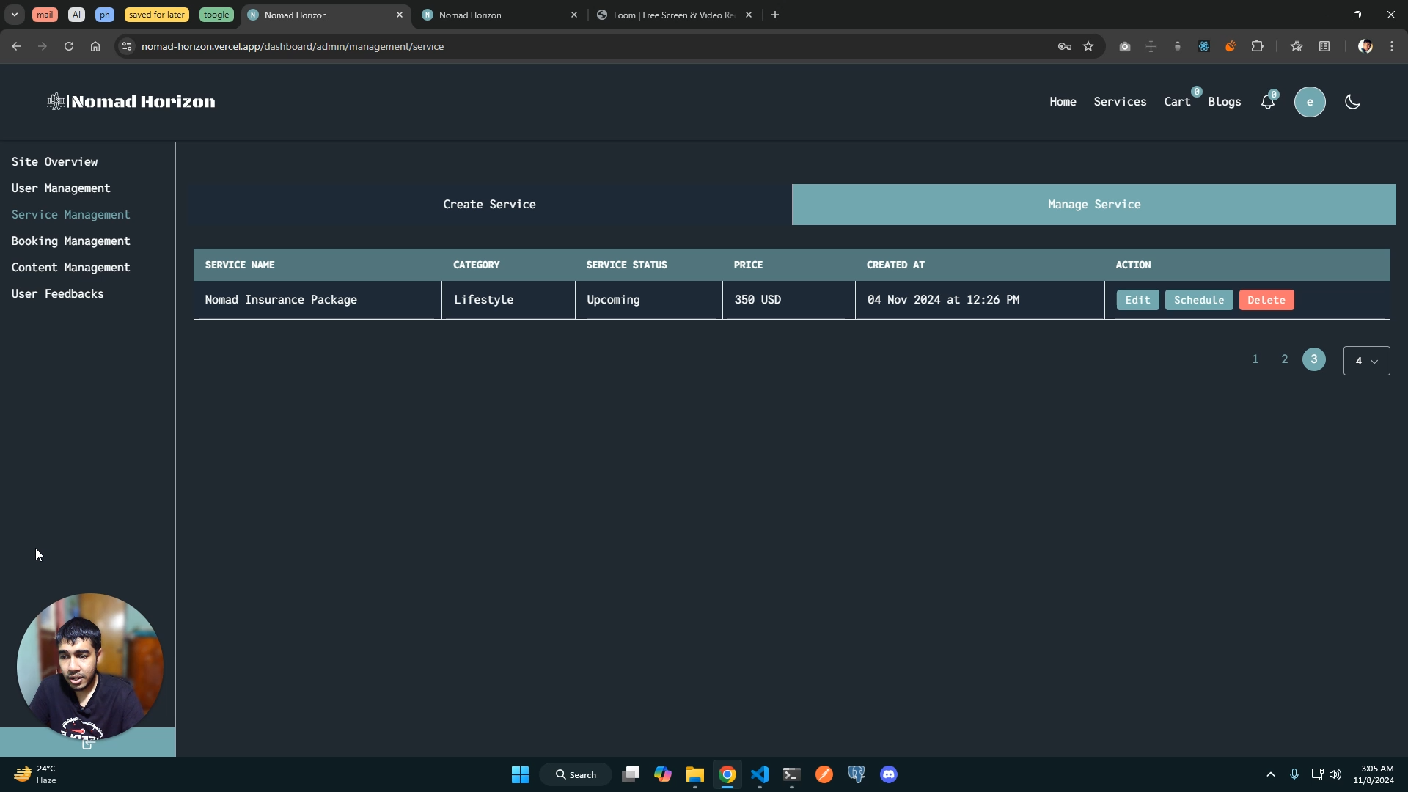
Task: Toggle dark mode with the moon icon
Action: pyautogui.click(x=1353, y=102)
